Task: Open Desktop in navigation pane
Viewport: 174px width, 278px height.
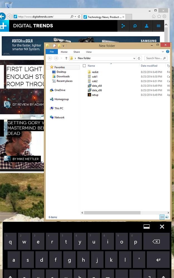Action: [61, 72]
